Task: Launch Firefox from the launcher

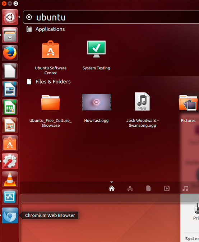Action: 10,53
